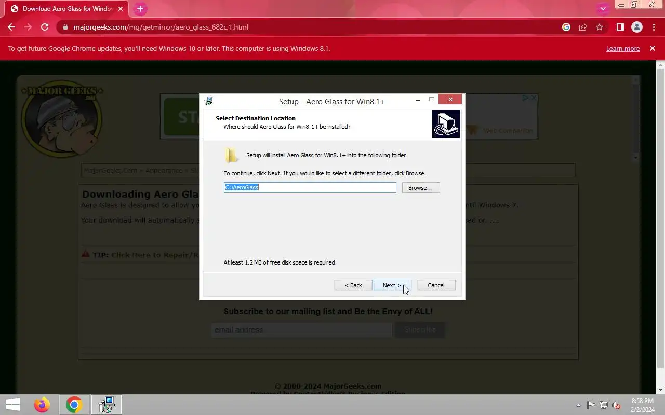Open Learn more about Chrome updates
This screenshot has width=665, height=415.
tap(623, 48)
